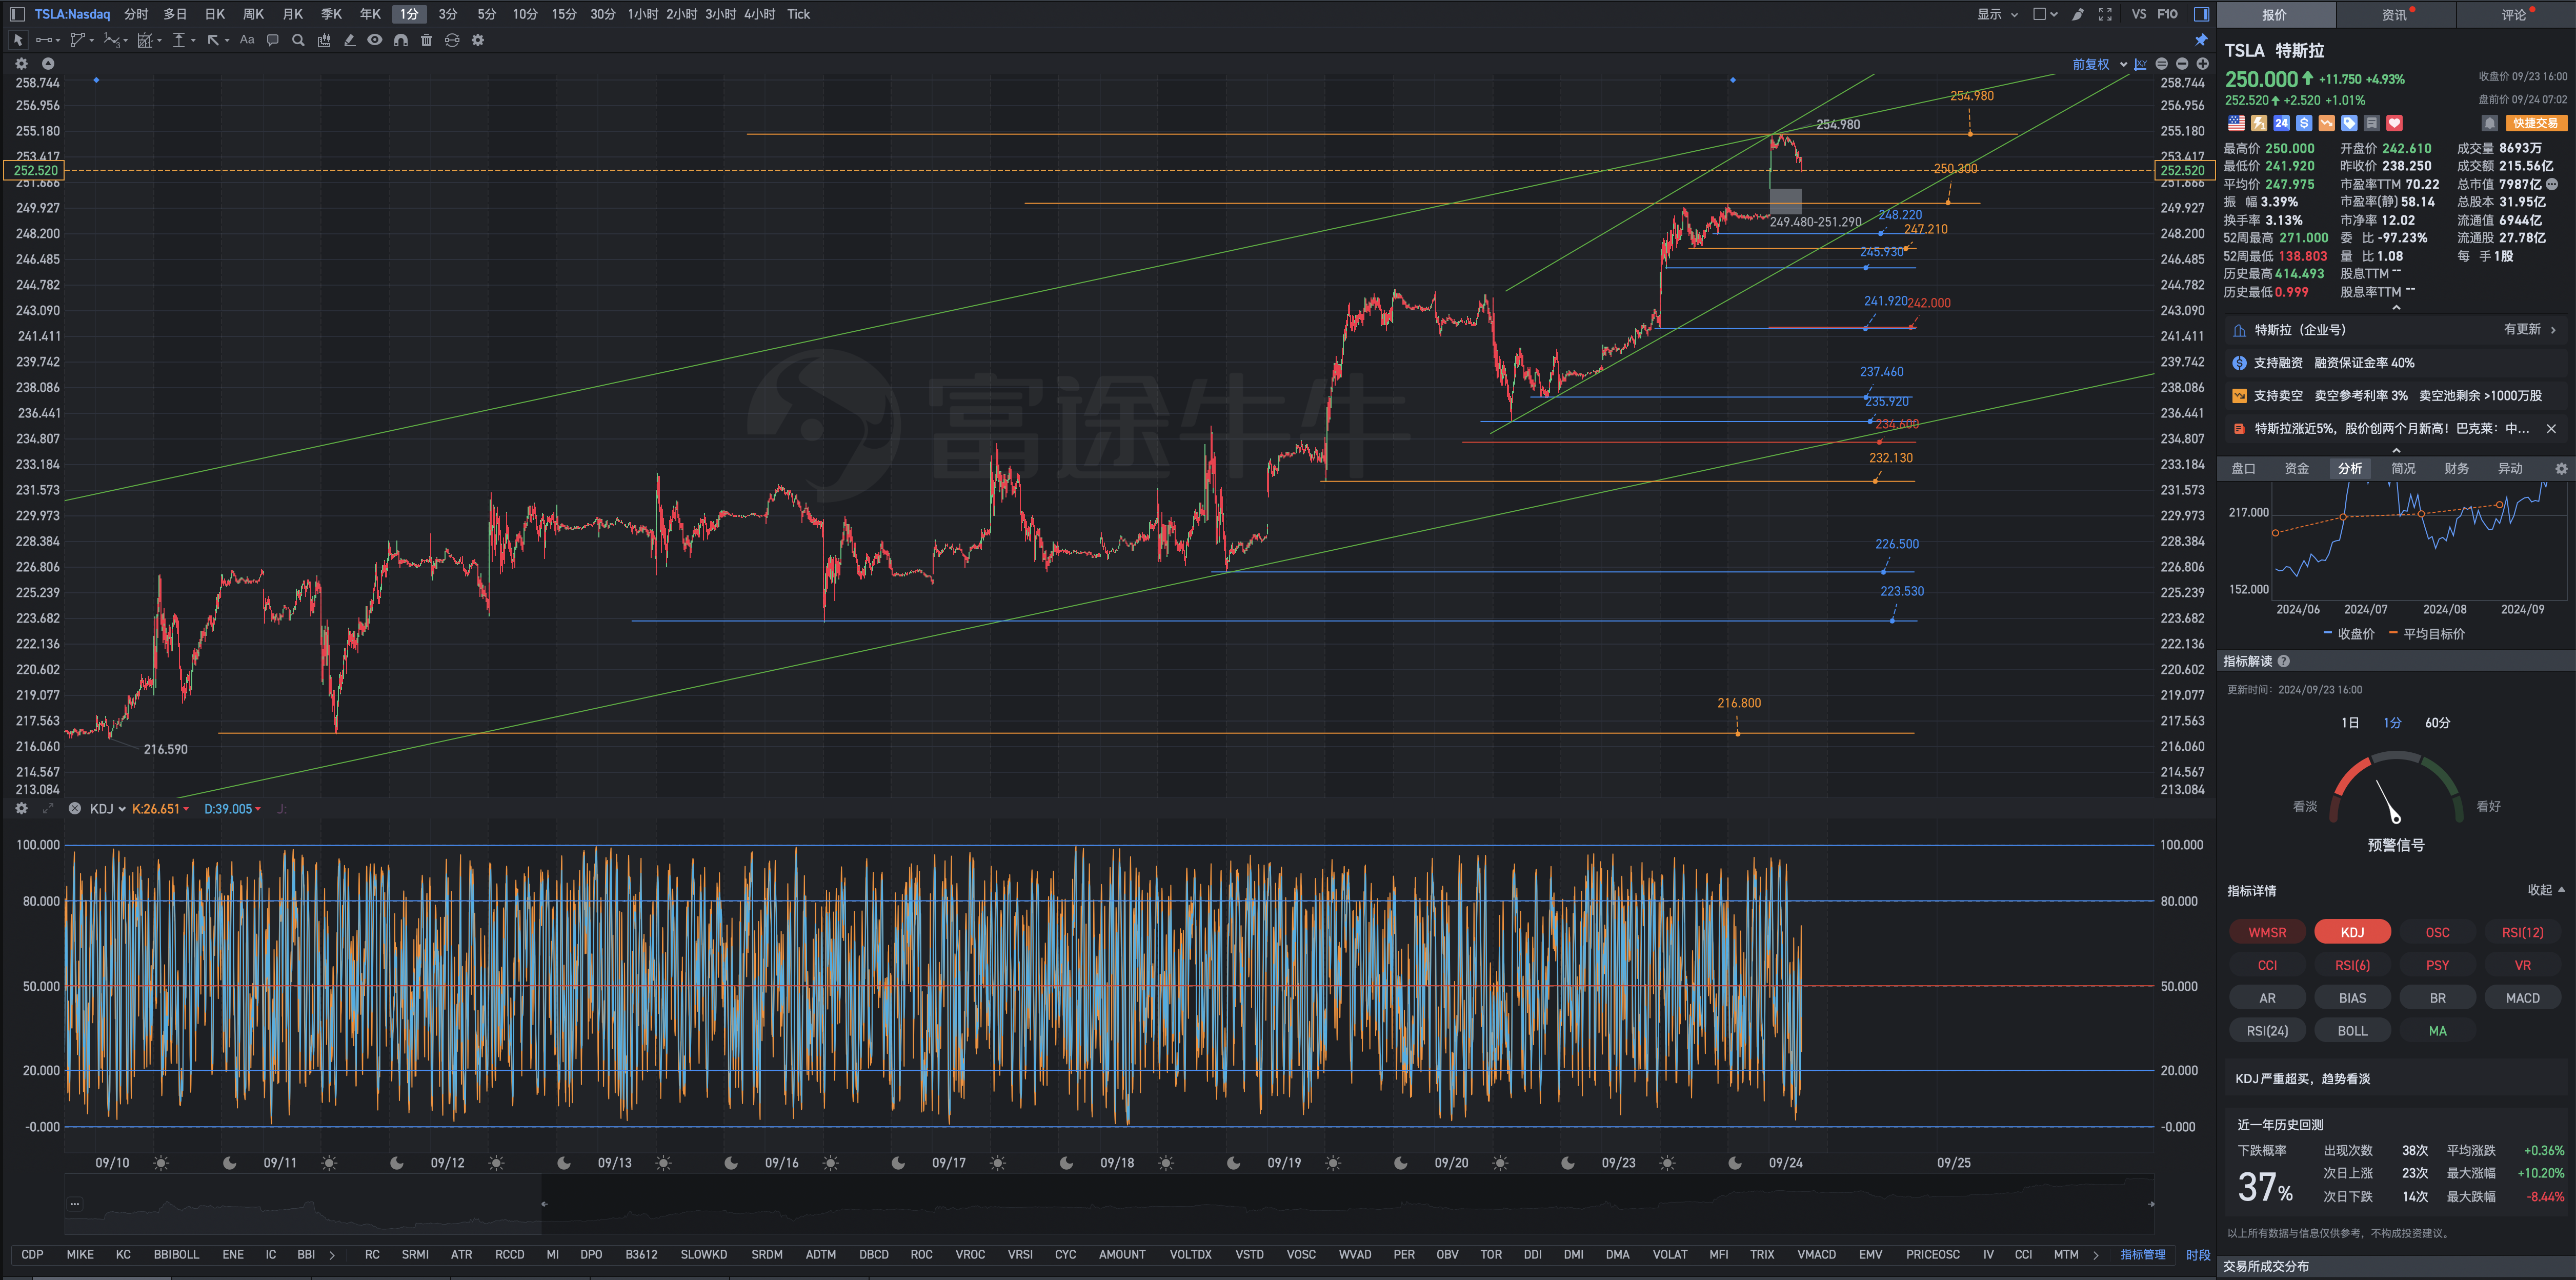Zoom in chart with plus icon
The height and width of the screenshot is (1280, 2576).
coord(2202,64)
